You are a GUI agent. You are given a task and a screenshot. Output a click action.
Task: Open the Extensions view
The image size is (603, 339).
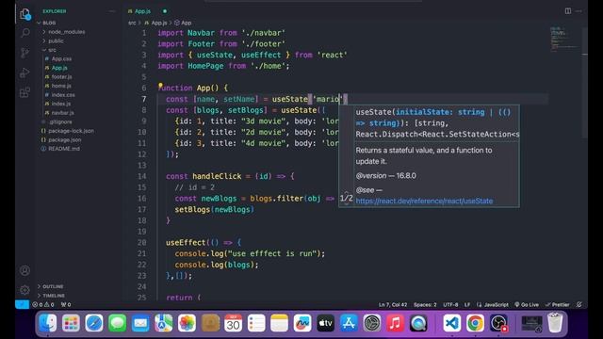25,92
